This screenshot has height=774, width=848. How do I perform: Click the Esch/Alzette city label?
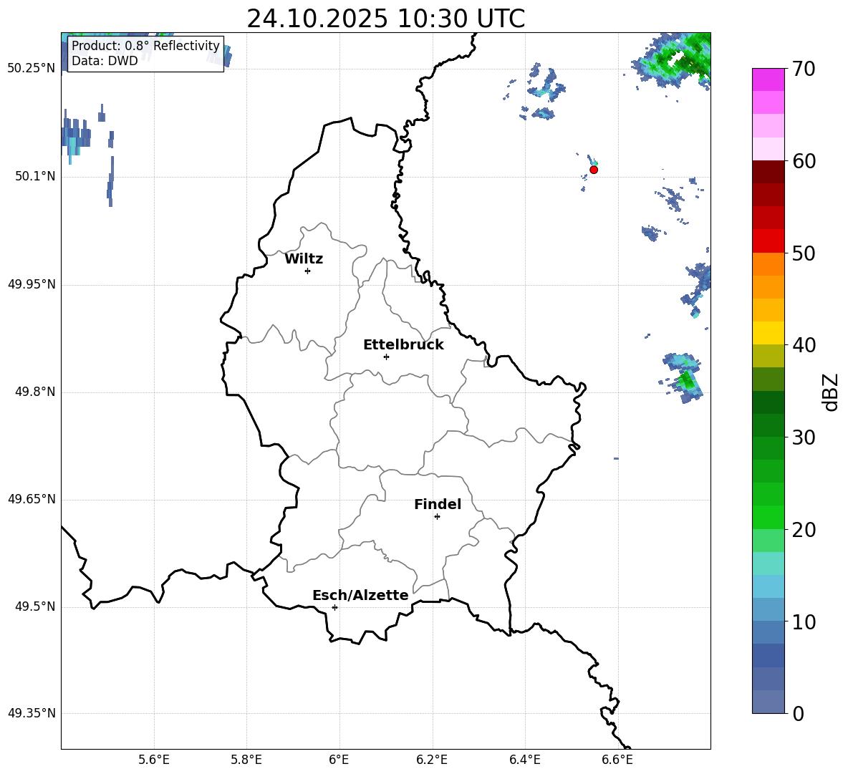click(x=360, y=596)
